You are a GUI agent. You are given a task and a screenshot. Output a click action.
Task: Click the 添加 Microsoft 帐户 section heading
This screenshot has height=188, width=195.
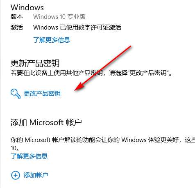[46, 122]
